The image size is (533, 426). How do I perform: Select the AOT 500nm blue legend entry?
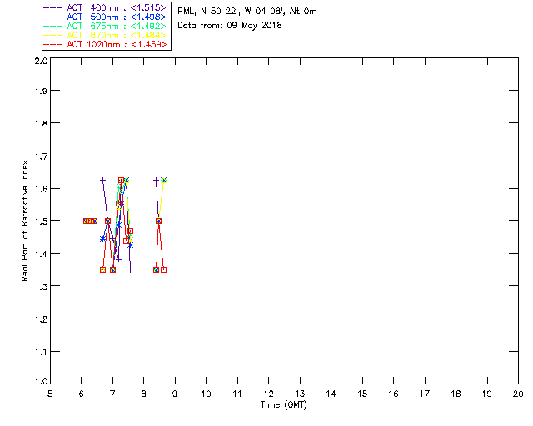click(x=105, y=17)
